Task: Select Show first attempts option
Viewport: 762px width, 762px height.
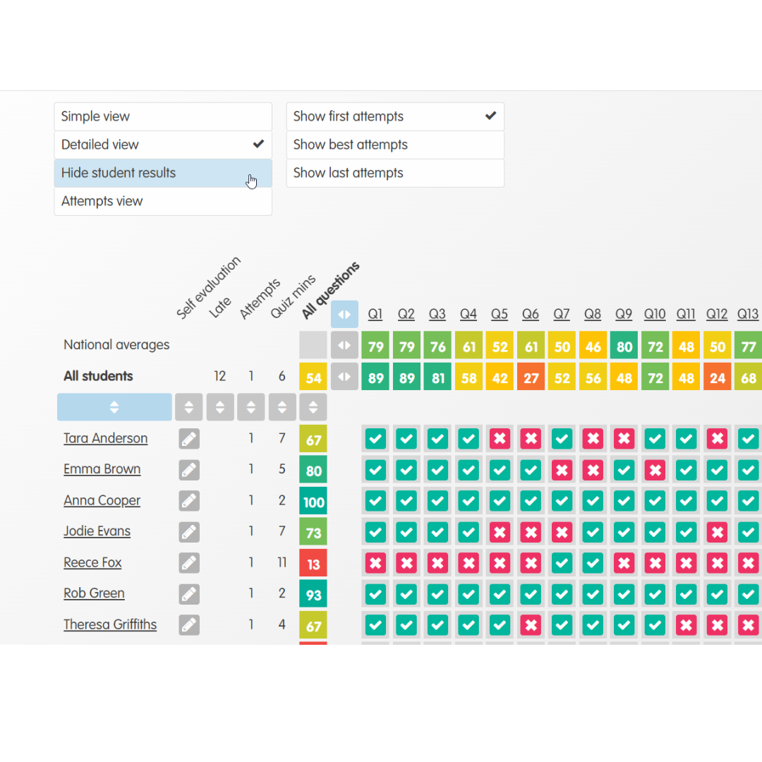Action: 394,116
